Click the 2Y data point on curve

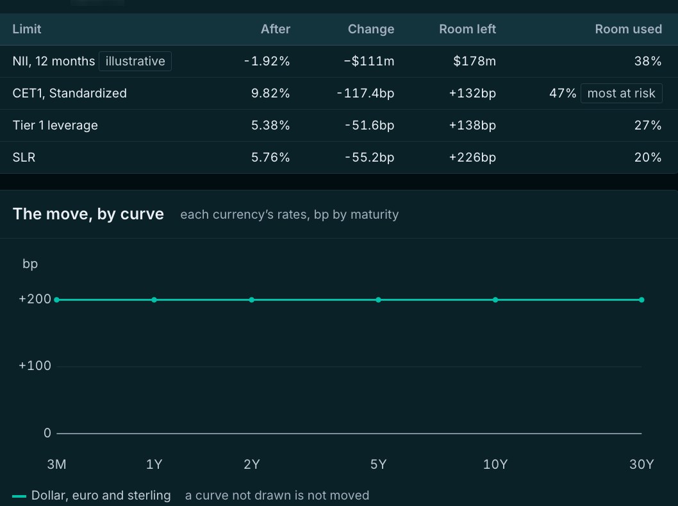pos(252,299)
